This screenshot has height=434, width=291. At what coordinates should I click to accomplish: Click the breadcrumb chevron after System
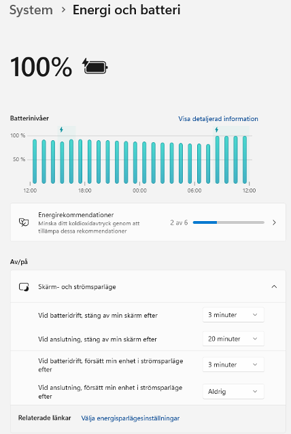click(x=63, y=10)
